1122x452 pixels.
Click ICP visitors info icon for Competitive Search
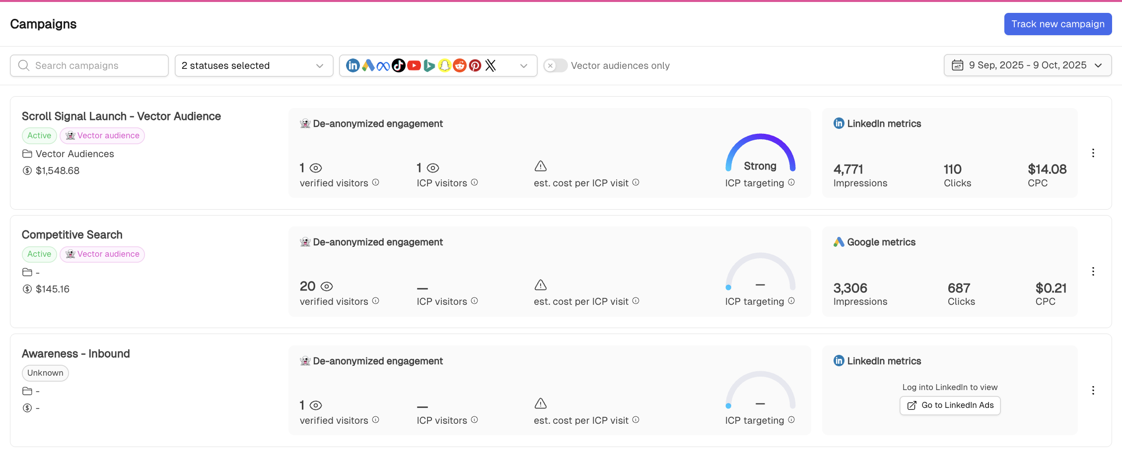[x=475, y=301]
